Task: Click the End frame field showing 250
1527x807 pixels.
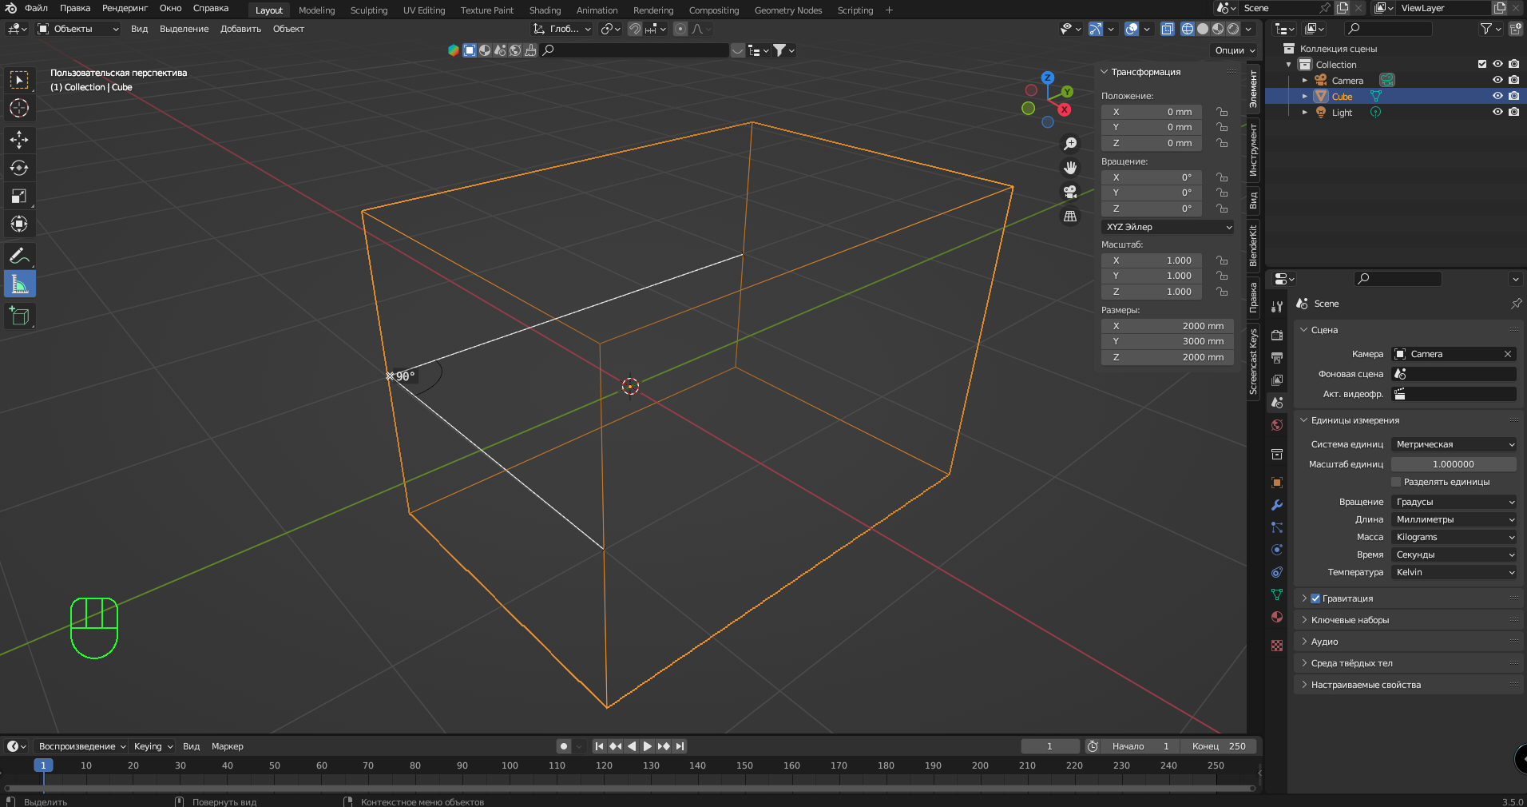Action: click(x=1219, y=746)
